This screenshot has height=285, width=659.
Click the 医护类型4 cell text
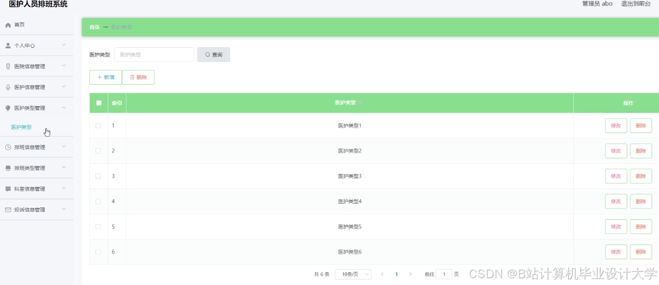click(x=350, y=202)
